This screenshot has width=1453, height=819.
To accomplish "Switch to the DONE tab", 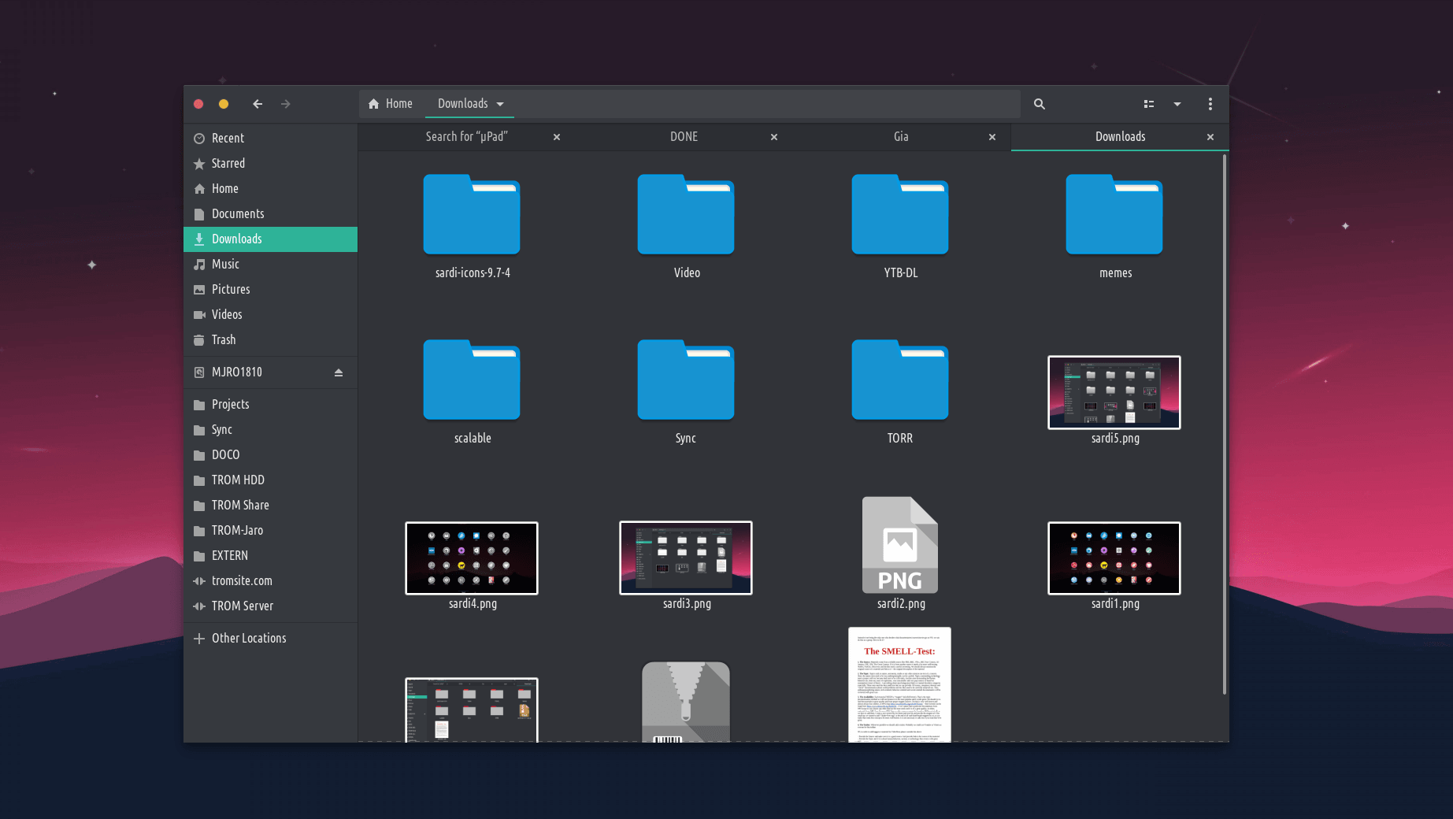I will coord(684,137).
